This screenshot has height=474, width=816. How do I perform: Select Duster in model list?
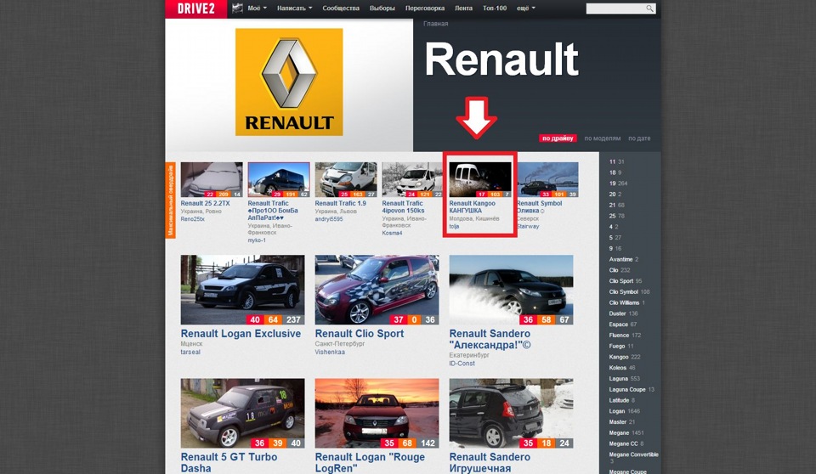(x=618, y=313)
